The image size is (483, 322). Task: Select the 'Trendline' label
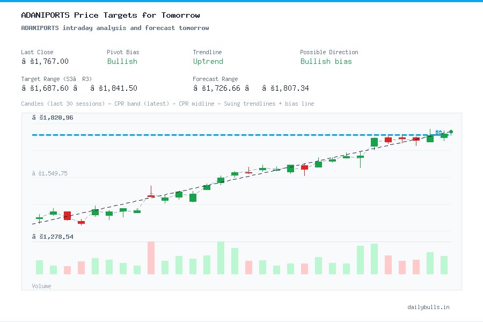click(207, 52)
